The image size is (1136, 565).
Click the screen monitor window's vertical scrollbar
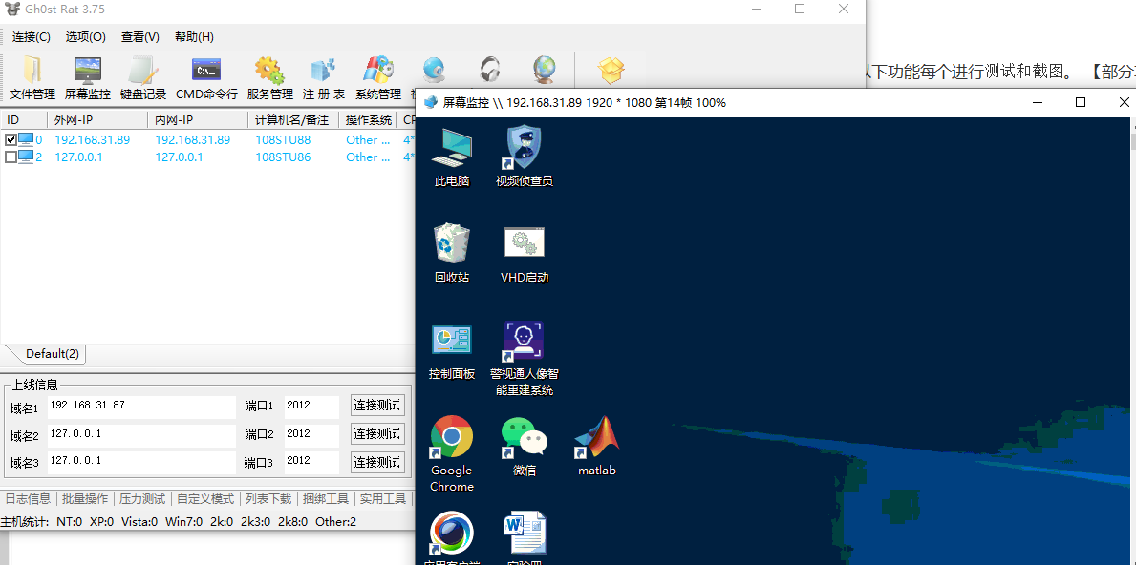[x=1132, y=340]
